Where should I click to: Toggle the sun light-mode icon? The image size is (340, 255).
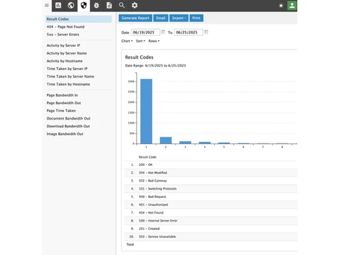pos(281,5)
